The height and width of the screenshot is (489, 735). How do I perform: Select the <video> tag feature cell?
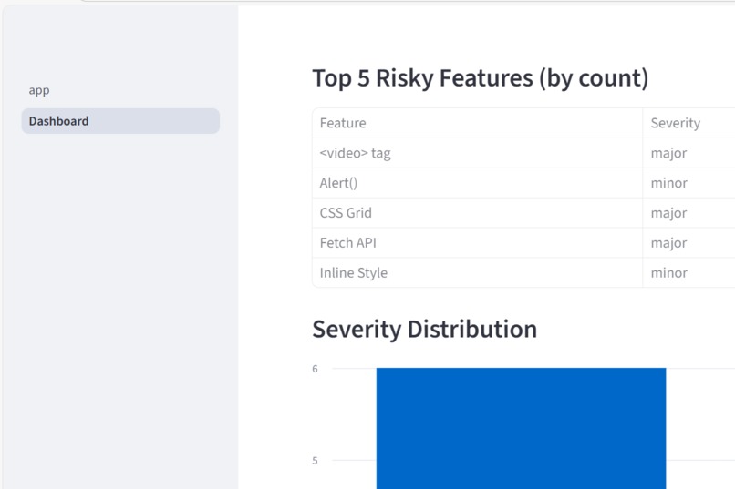tap(477, 153)
